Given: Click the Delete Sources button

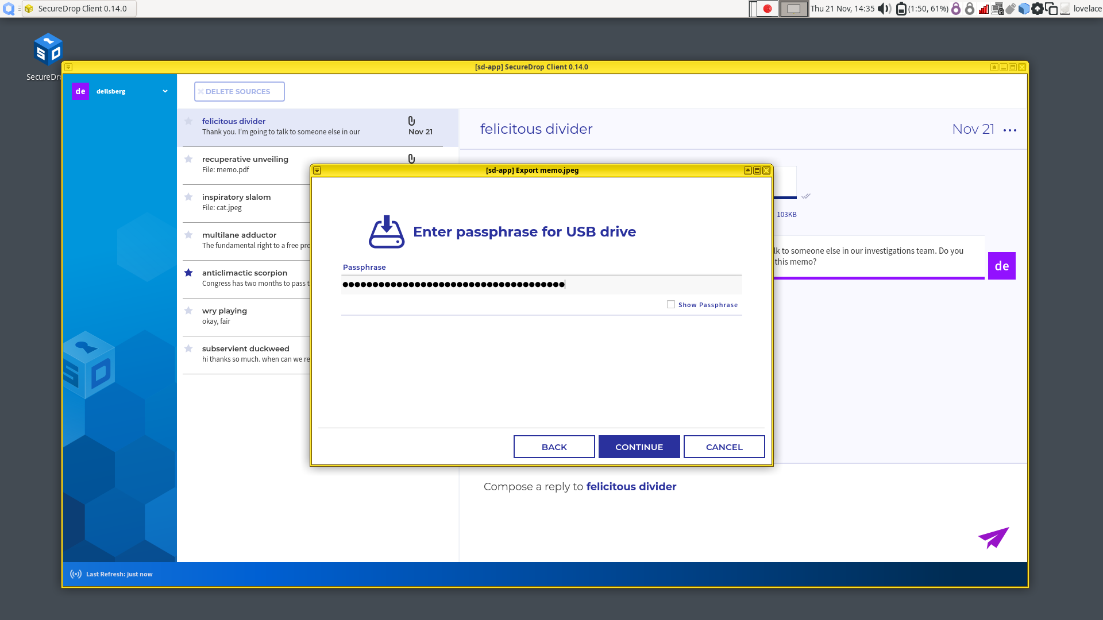Looking at the screenshot, I should (x=239, y=91).
